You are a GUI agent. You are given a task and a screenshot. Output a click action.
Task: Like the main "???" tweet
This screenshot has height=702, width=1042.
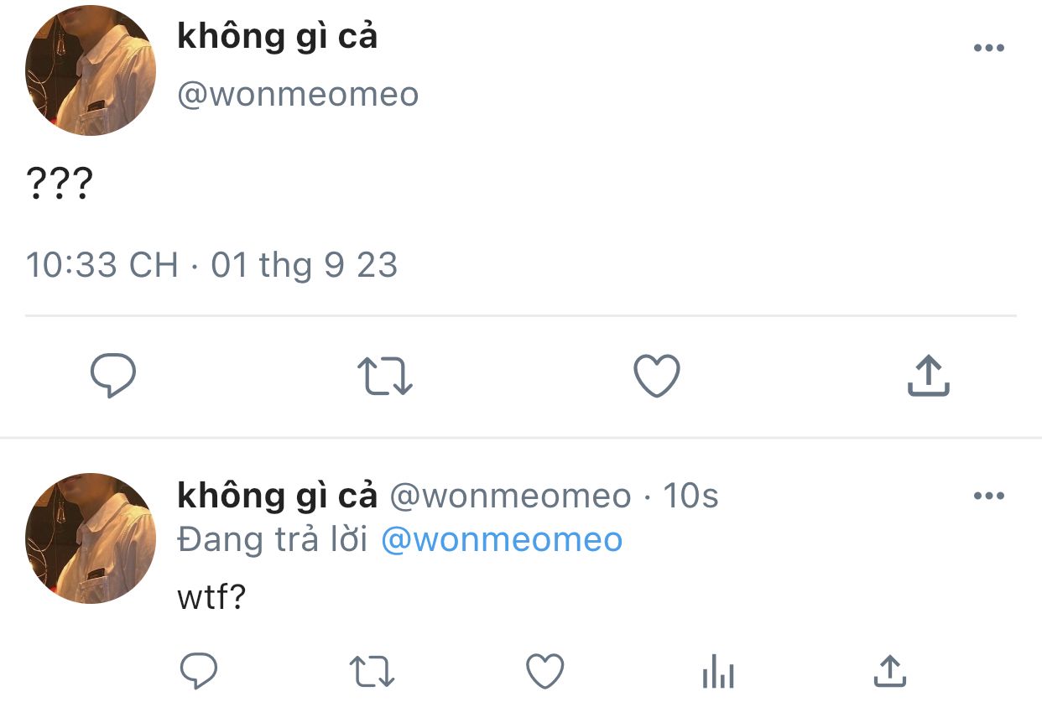click(656, 376)
